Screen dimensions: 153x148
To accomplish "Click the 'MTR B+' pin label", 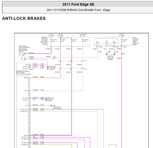I will point(26,78).
